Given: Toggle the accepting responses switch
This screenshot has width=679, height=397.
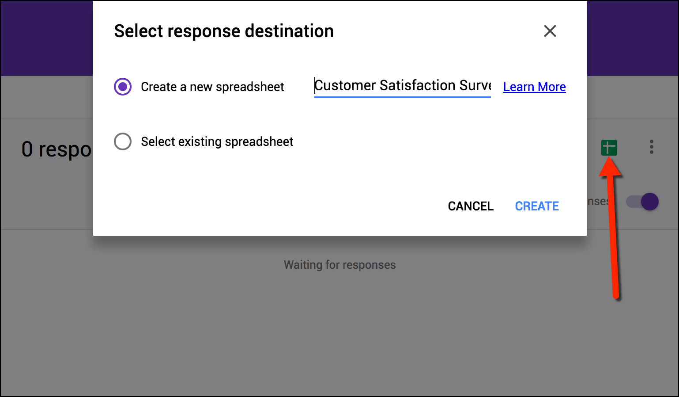Looking at the screenshot, I should point(642,202).
